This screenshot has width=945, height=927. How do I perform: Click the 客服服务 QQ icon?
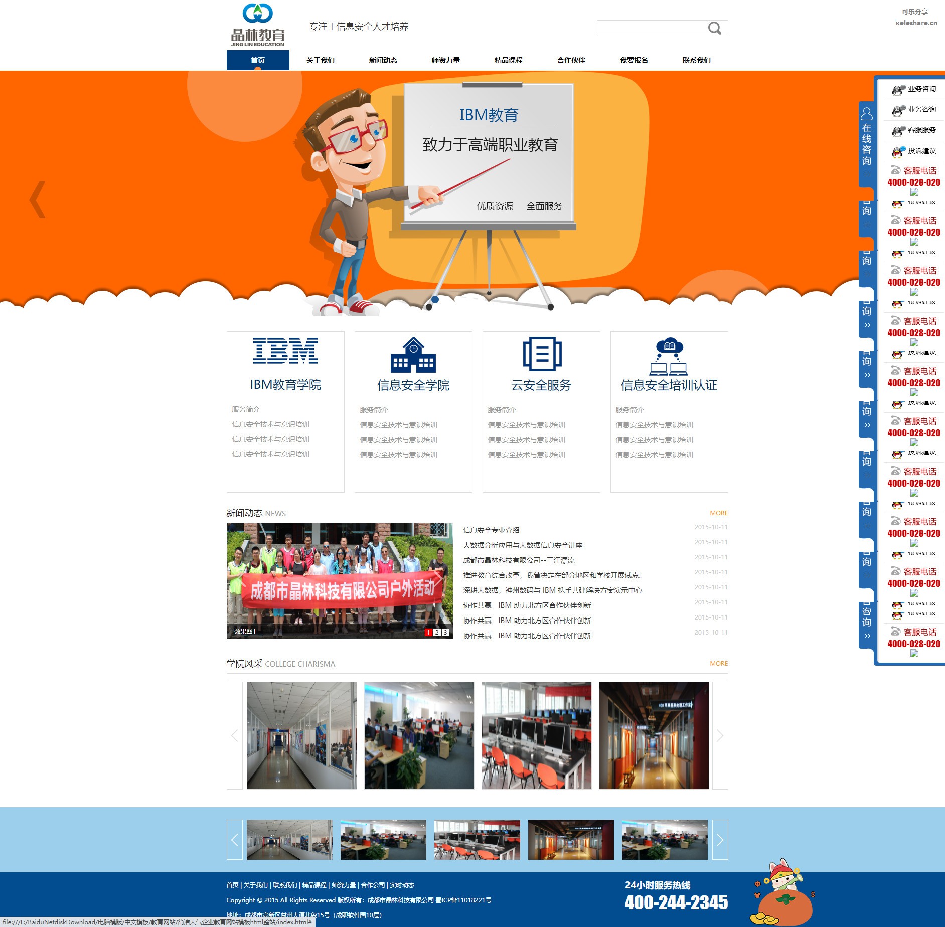coord(898,131)
